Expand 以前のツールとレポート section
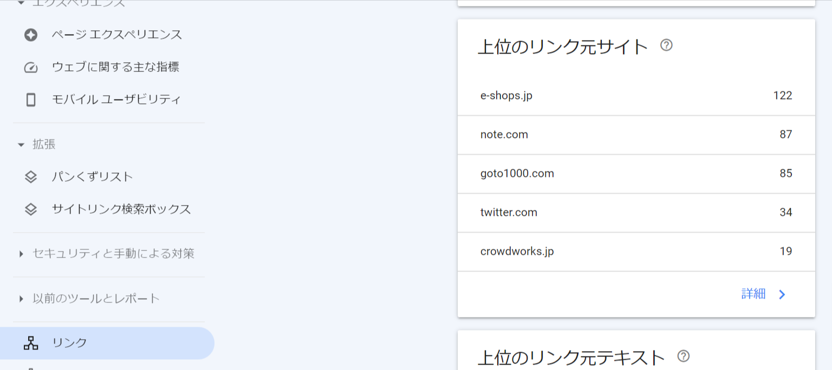Viewport: 832px width, 370px height. (21, 299)
